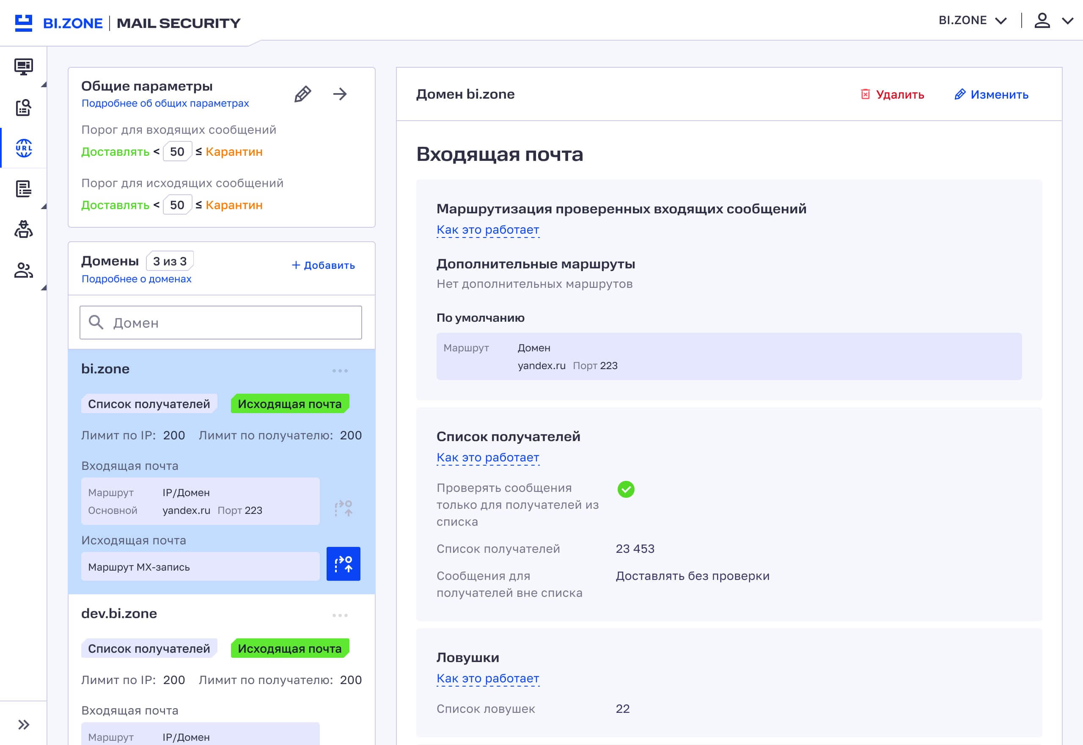The image size is (1083, 745).
Task: Select the spy (threat) icon in the sidebar
Action: 23,230
